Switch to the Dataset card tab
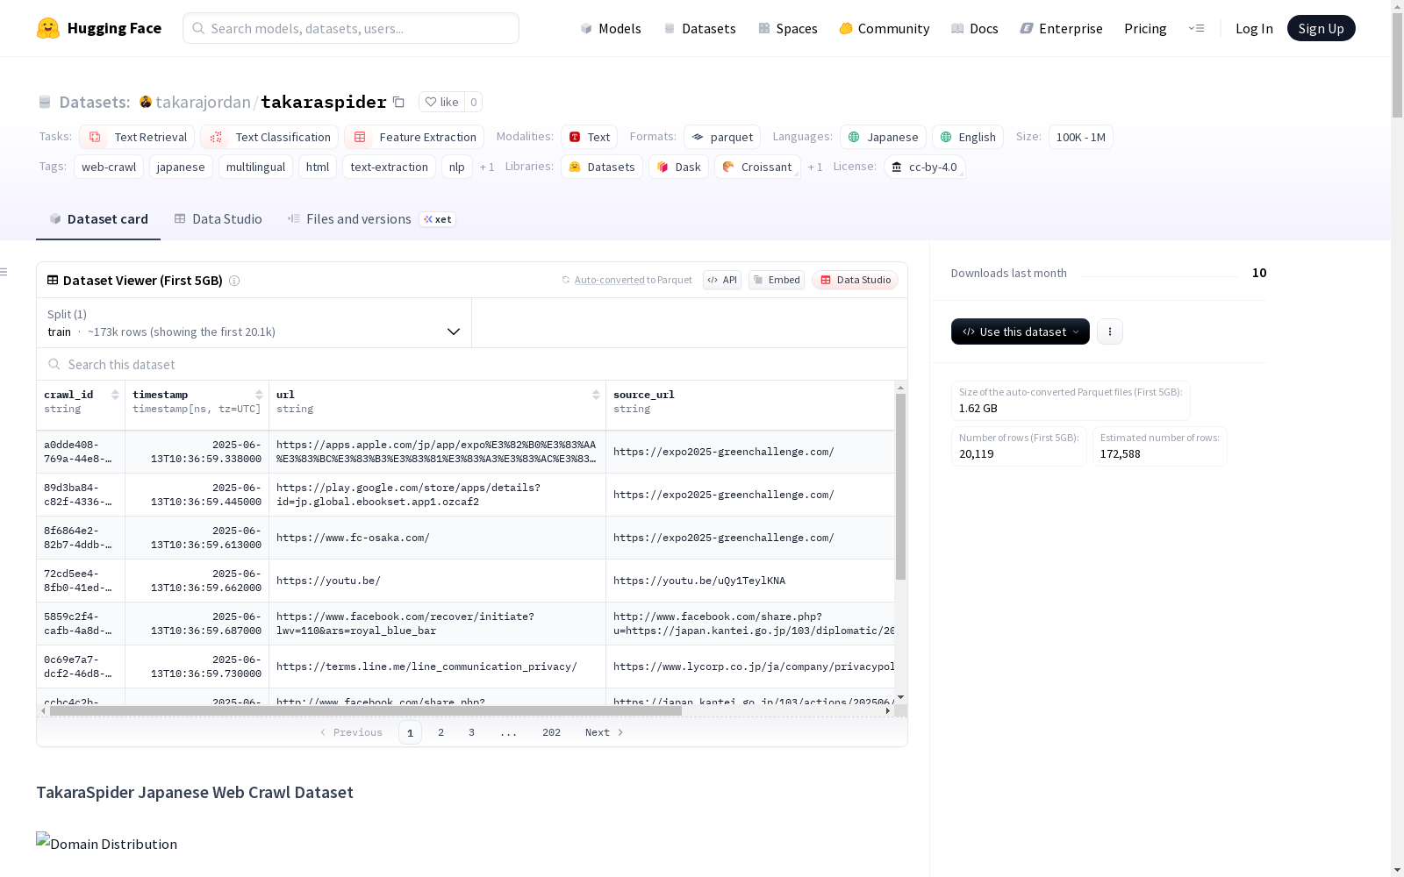This screenshot has width=1404, height=877. tap(98, 219)
